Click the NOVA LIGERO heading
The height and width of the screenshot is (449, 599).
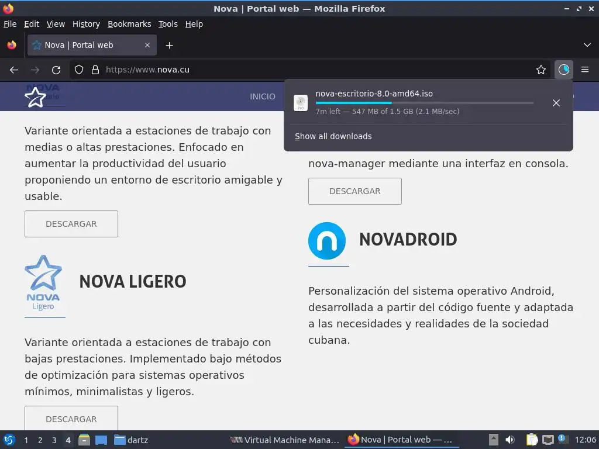pos(133,282)
